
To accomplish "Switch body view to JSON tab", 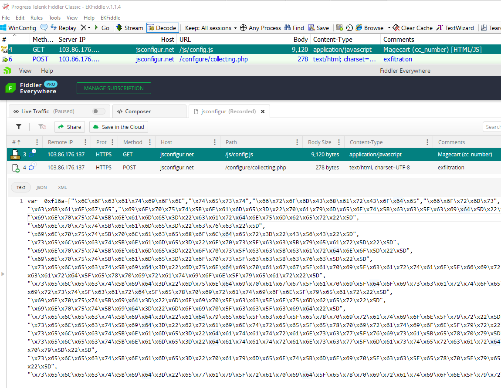I will [x=41, y=187].
